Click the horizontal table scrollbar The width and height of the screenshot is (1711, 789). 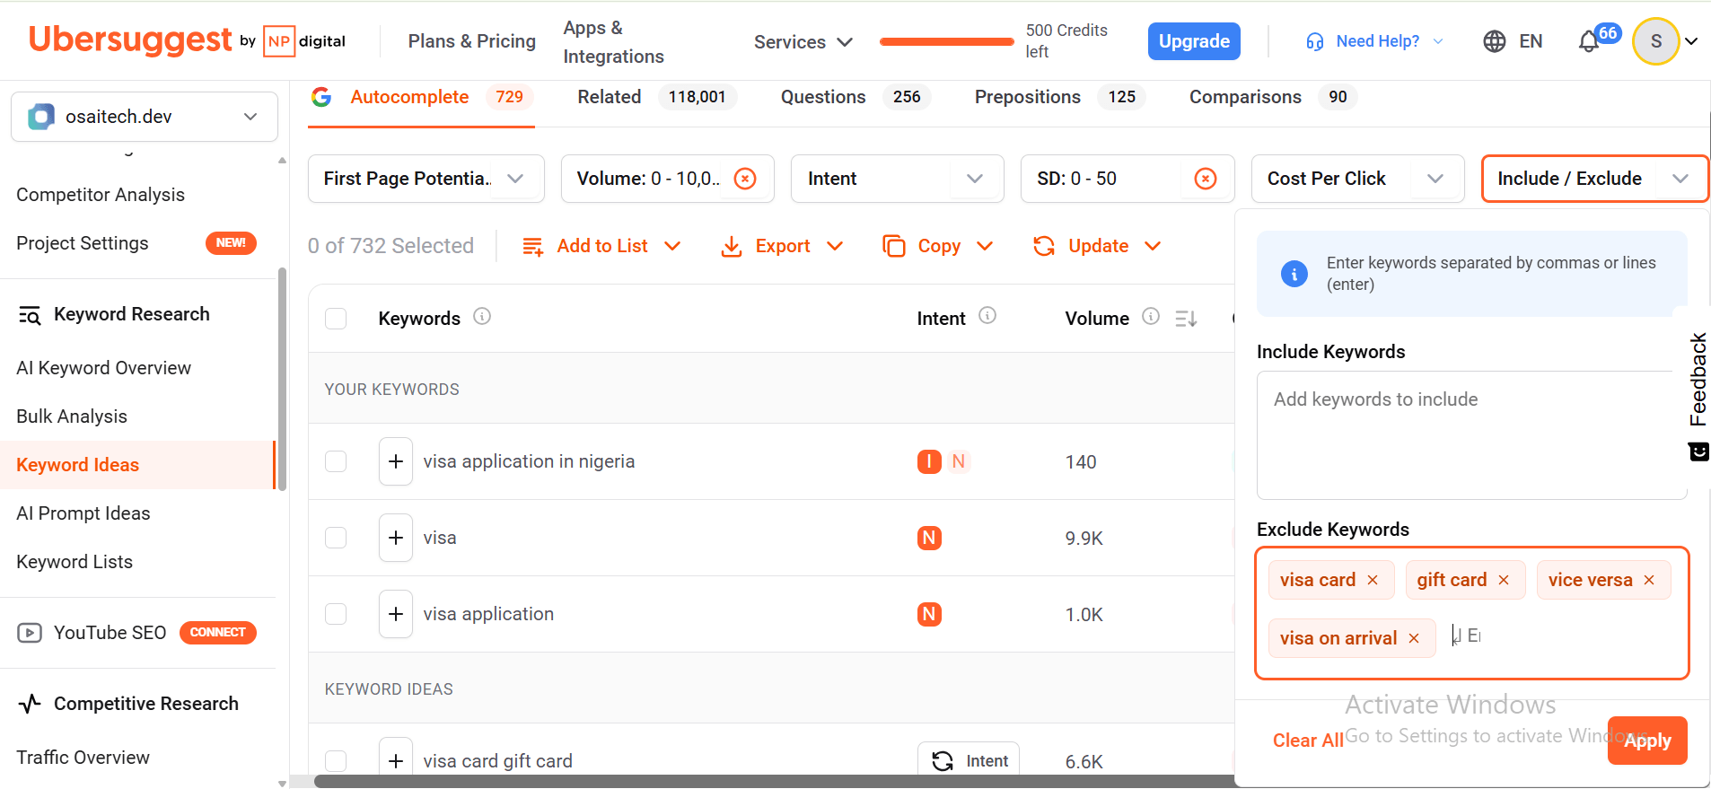(x=774, y=781)
